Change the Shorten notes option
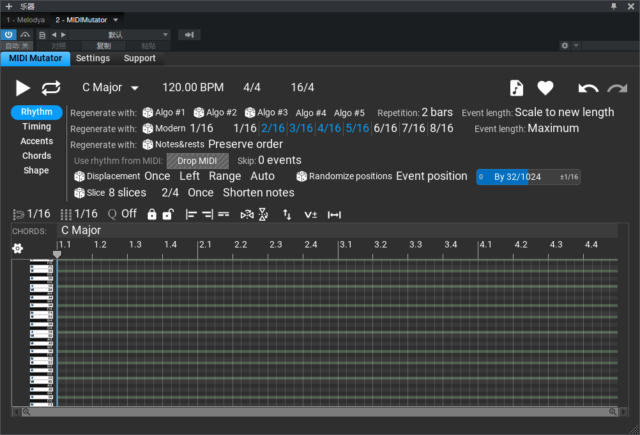640x435 pixels. click(x=259, y=193)
